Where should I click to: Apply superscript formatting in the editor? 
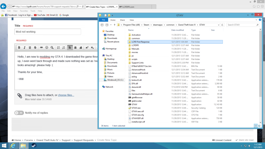click(x=87, y=48)
